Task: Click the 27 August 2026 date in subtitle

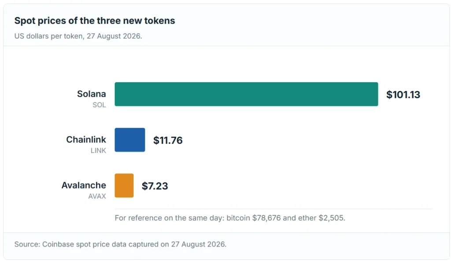Action: point(115,36)
